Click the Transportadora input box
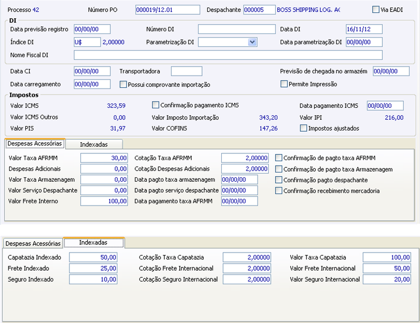The width and height of the screenshot is (420, 323). pos(186,71)
